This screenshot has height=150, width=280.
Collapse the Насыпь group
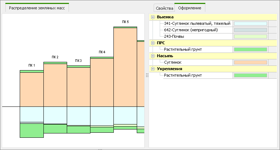(153, 56)
